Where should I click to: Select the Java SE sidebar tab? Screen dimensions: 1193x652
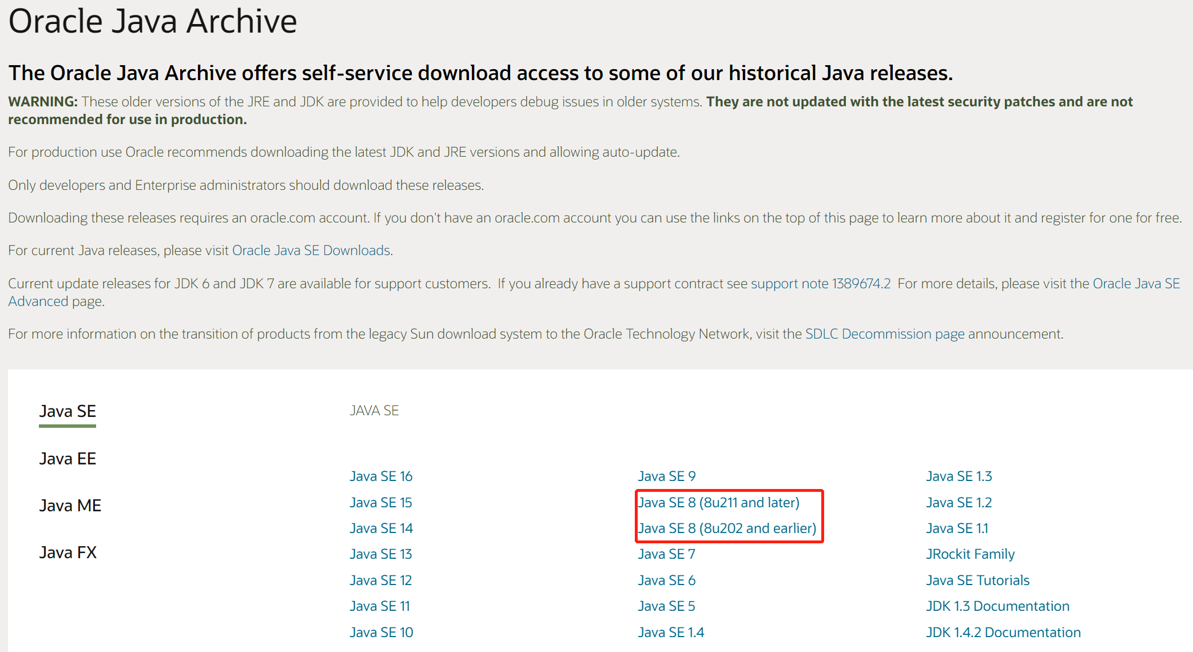point(67,411)
